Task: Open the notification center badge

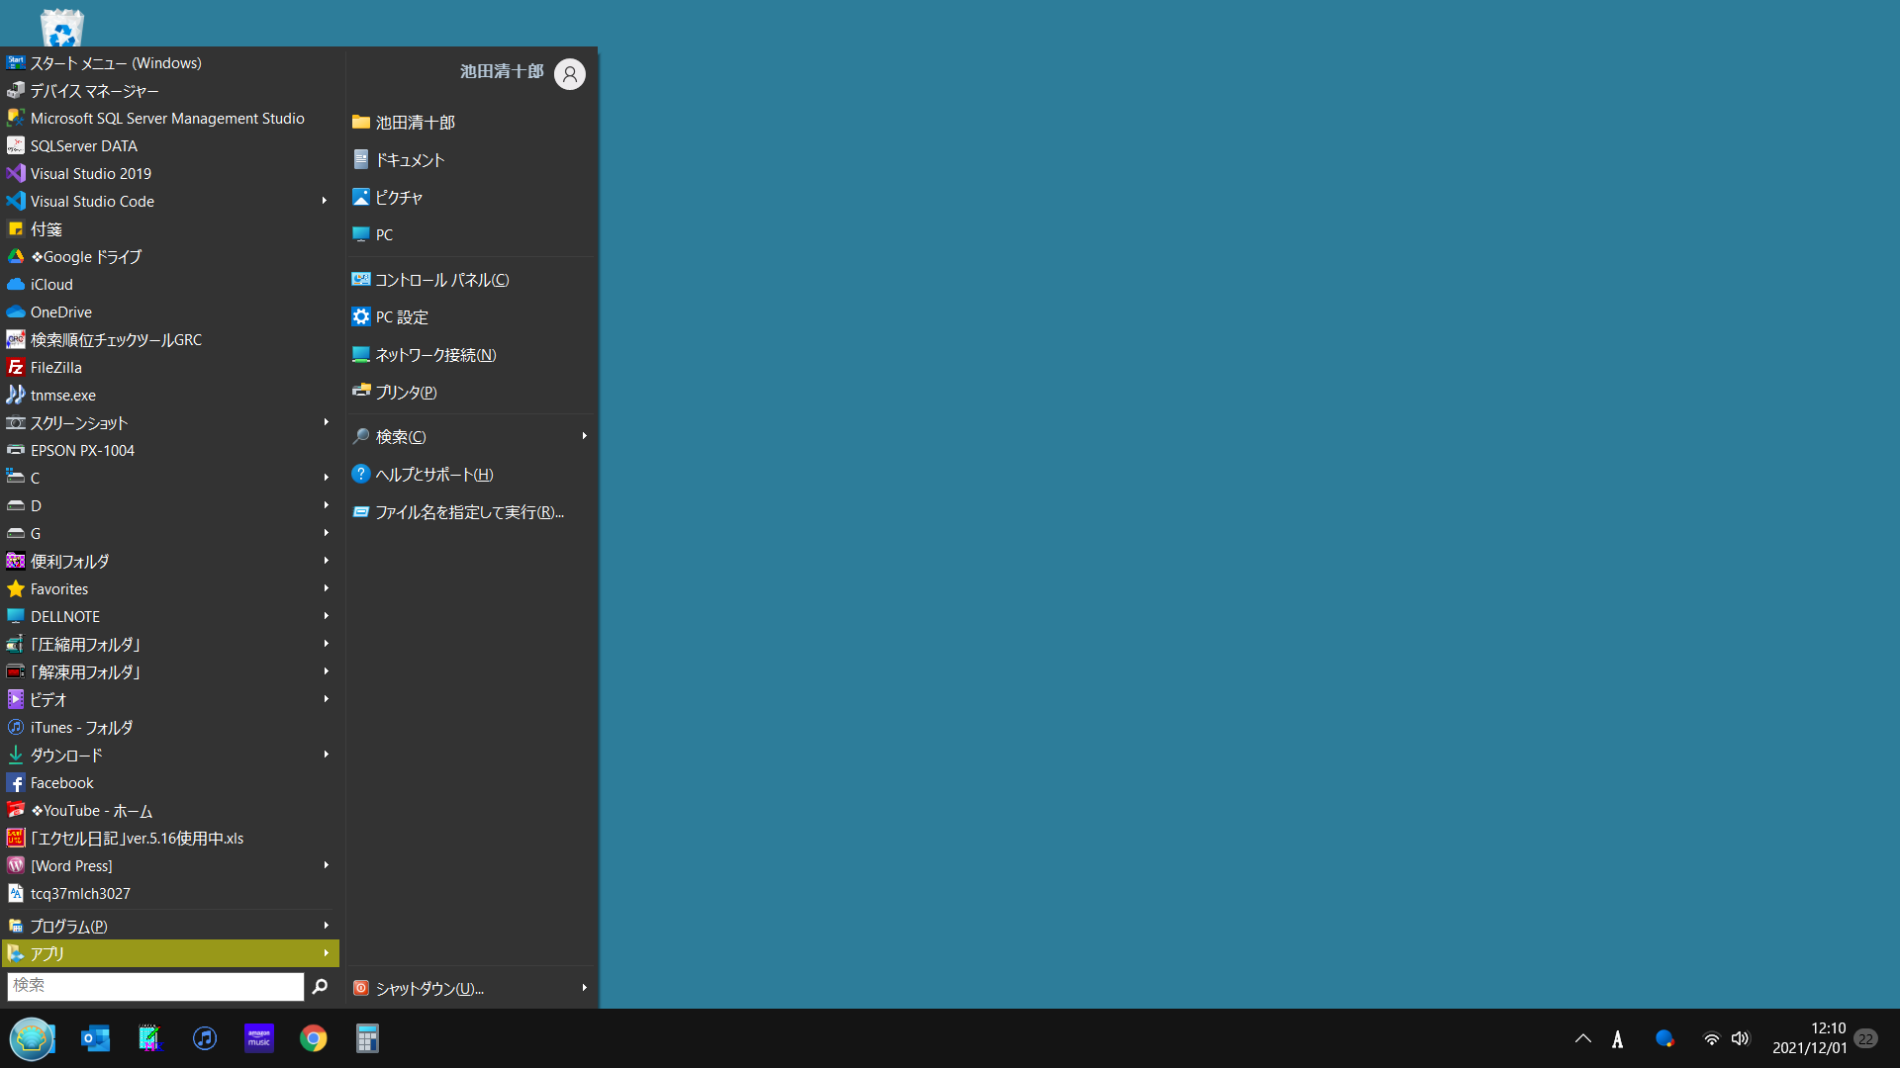Action: (1865, 1038)
